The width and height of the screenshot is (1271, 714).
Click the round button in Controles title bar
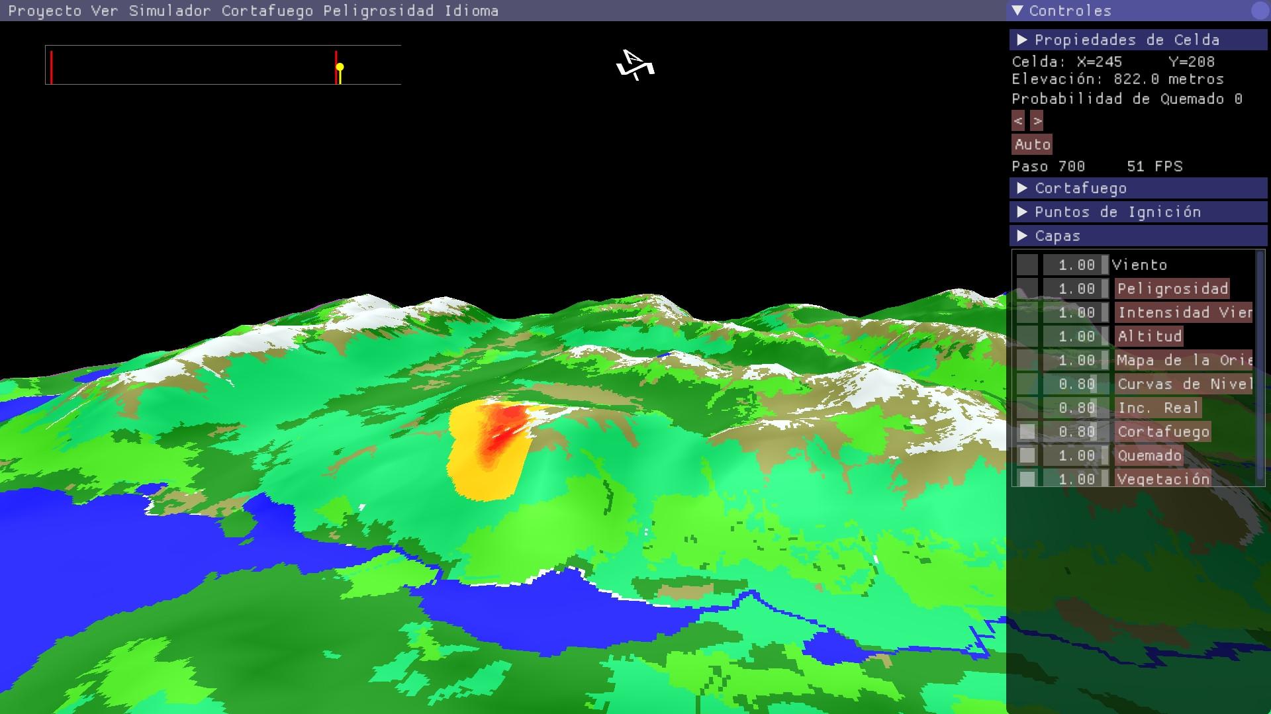click(x=1260, y=11)
